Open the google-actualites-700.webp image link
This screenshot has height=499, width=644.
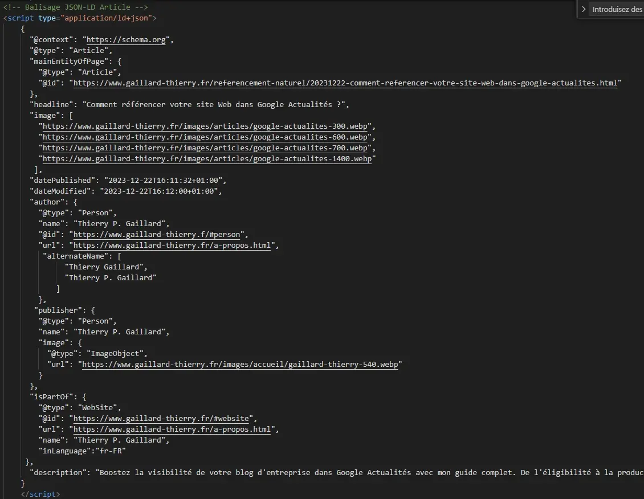[205, 148]
